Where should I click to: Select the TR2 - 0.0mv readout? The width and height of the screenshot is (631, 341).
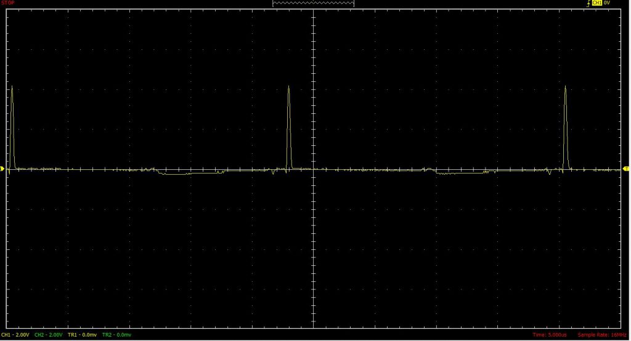[116, 335]
